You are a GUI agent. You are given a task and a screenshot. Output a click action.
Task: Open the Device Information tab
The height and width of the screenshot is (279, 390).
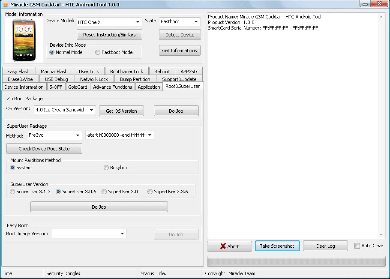24,87
